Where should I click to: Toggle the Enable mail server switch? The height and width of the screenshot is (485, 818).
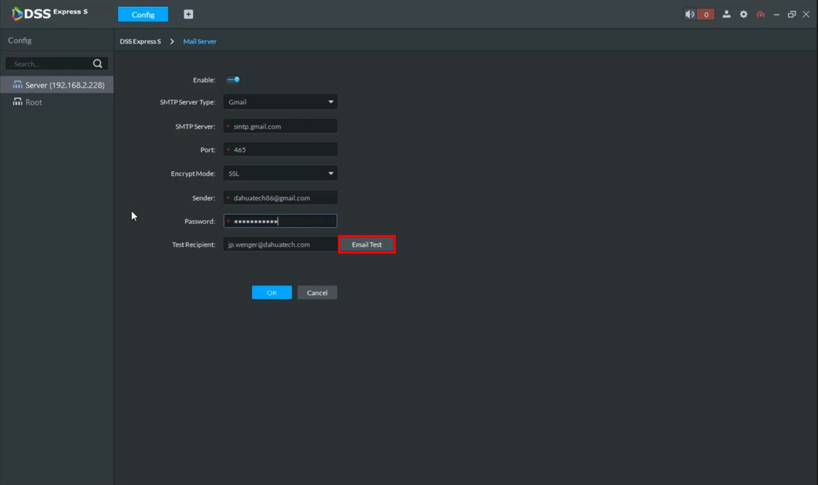[233, 80]
